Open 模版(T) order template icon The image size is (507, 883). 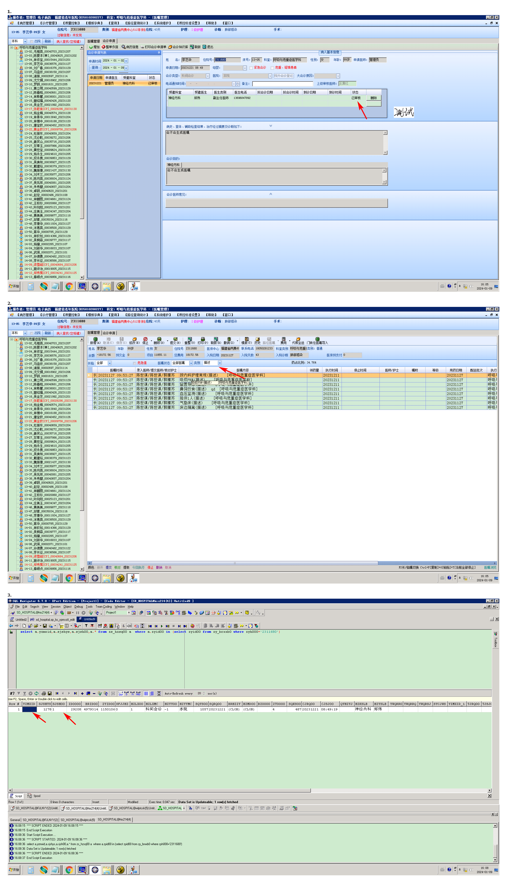click(247, 339)
